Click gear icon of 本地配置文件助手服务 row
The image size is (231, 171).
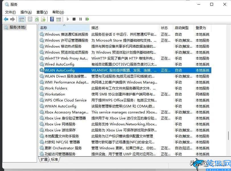42,136
